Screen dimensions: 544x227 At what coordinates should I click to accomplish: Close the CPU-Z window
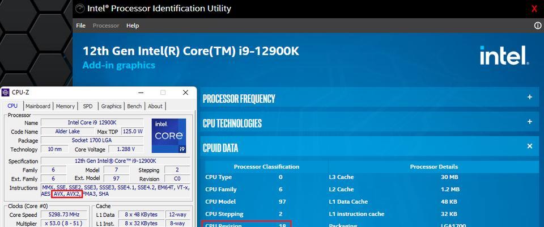186,93
